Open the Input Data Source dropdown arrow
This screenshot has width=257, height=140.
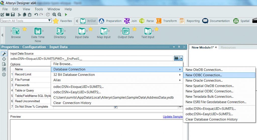(x=181, y=58)
